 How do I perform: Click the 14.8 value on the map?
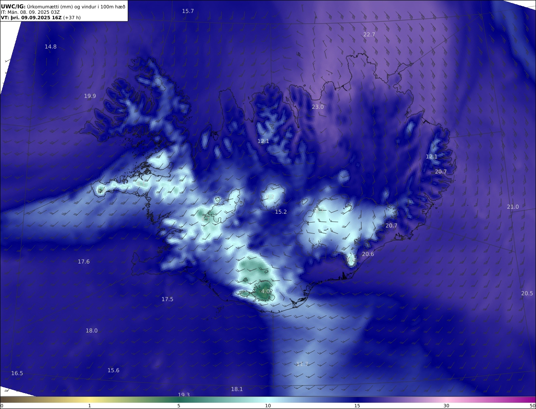click(51, 47)
